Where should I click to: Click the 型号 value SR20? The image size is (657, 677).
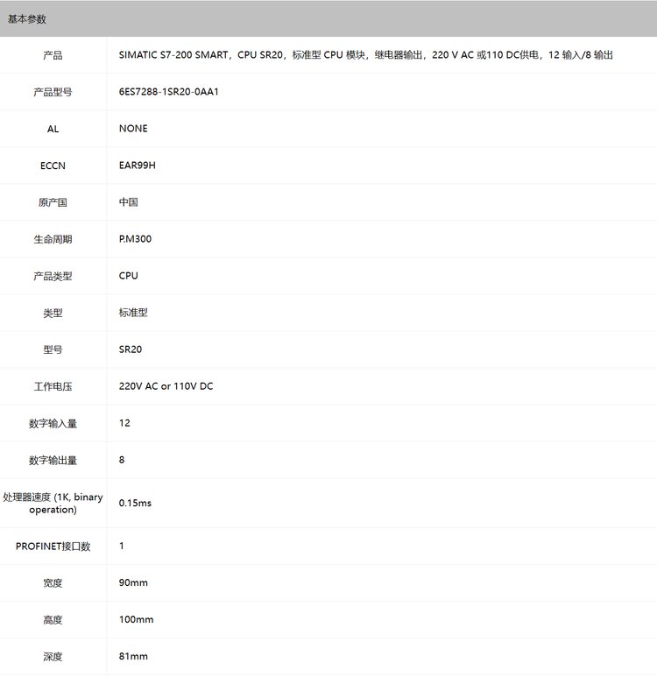131,349
